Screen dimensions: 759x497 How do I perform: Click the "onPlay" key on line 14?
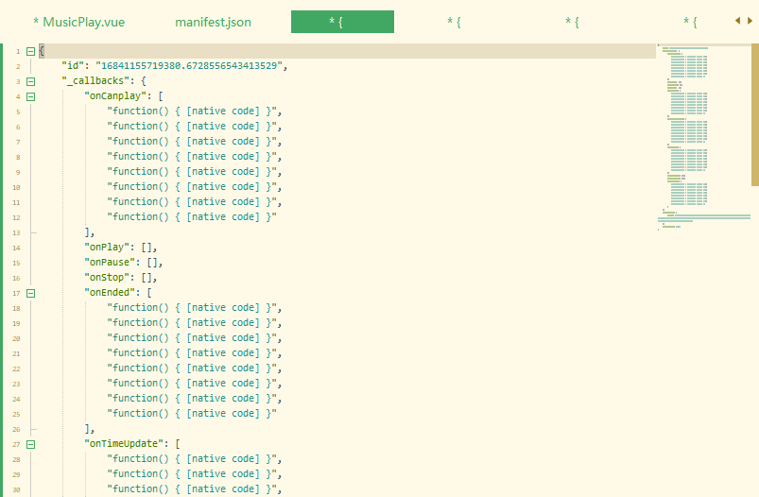click(x=107, y=247)
